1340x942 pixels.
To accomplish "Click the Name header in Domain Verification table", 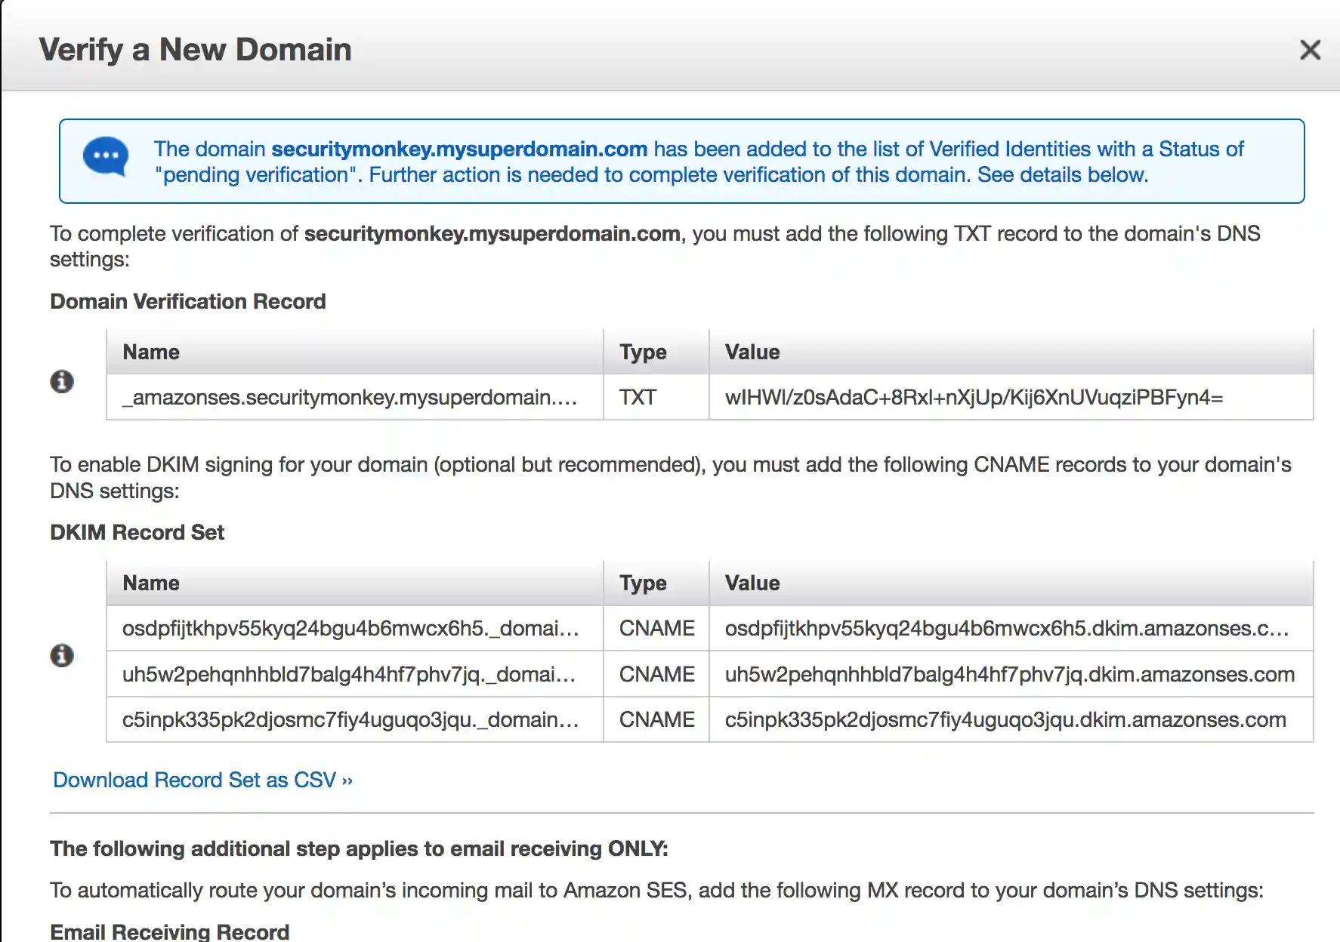I will coord(151,352).
